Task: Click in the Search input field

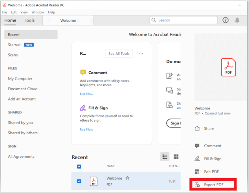Action: point(183,20)
